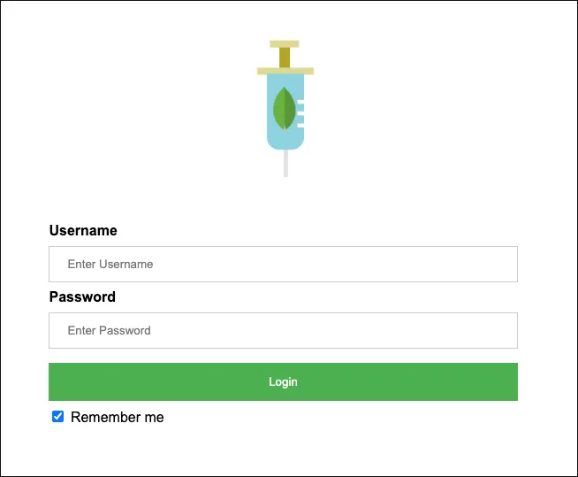The height and width of the screenshot is (477, 578).
Task: Click the green leaf inside the syringe
Action: 284,108
